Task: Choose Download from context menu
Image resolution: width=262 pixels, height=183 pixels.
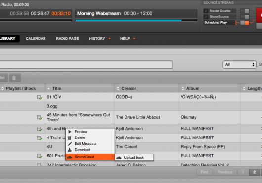Action: [x=90, y=150]
